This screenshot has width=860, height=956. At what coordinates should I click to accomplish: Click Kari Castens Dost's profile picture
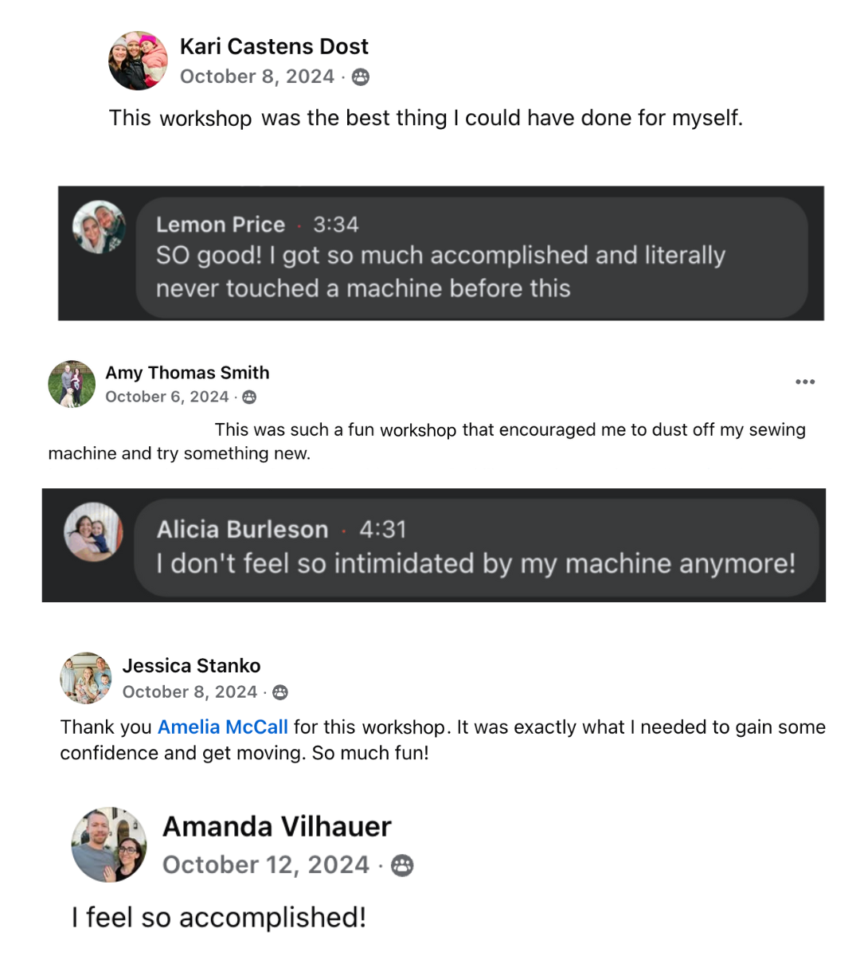[x=138, y=61]
